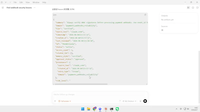Screen dimensions: 200x112
Task: Open network settings tray icon
Action: click(185, 109)
